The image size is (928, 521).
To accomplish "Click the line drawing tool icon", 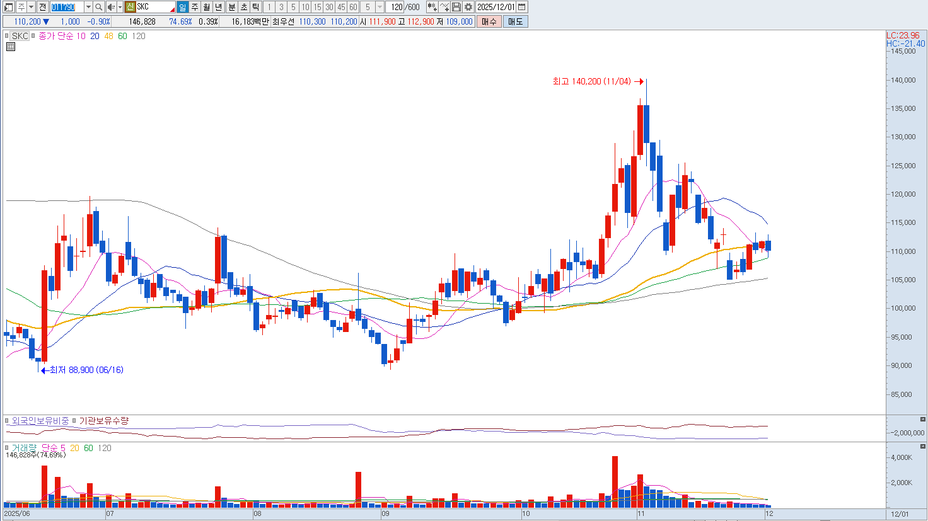I will [x=444, y=7].
